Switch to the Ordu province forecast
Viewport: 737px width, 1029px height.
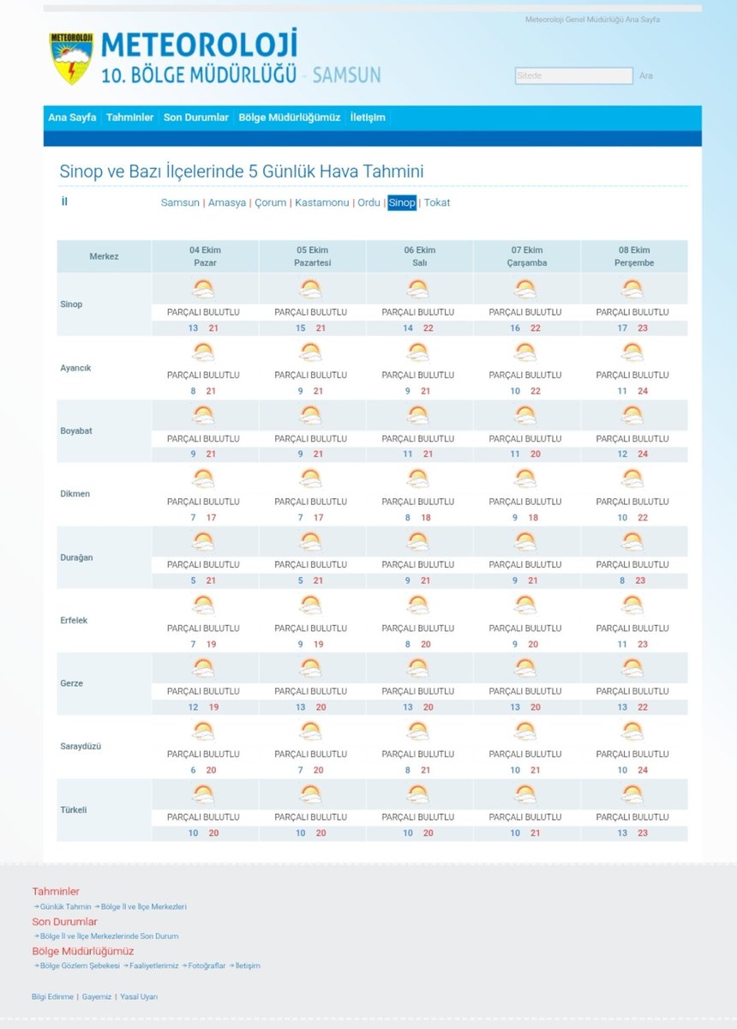click(x=368, y=203)
